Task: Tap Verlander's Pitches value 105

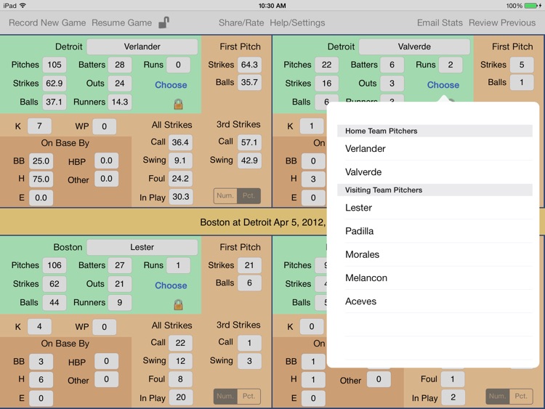Action: click(54, 65)
